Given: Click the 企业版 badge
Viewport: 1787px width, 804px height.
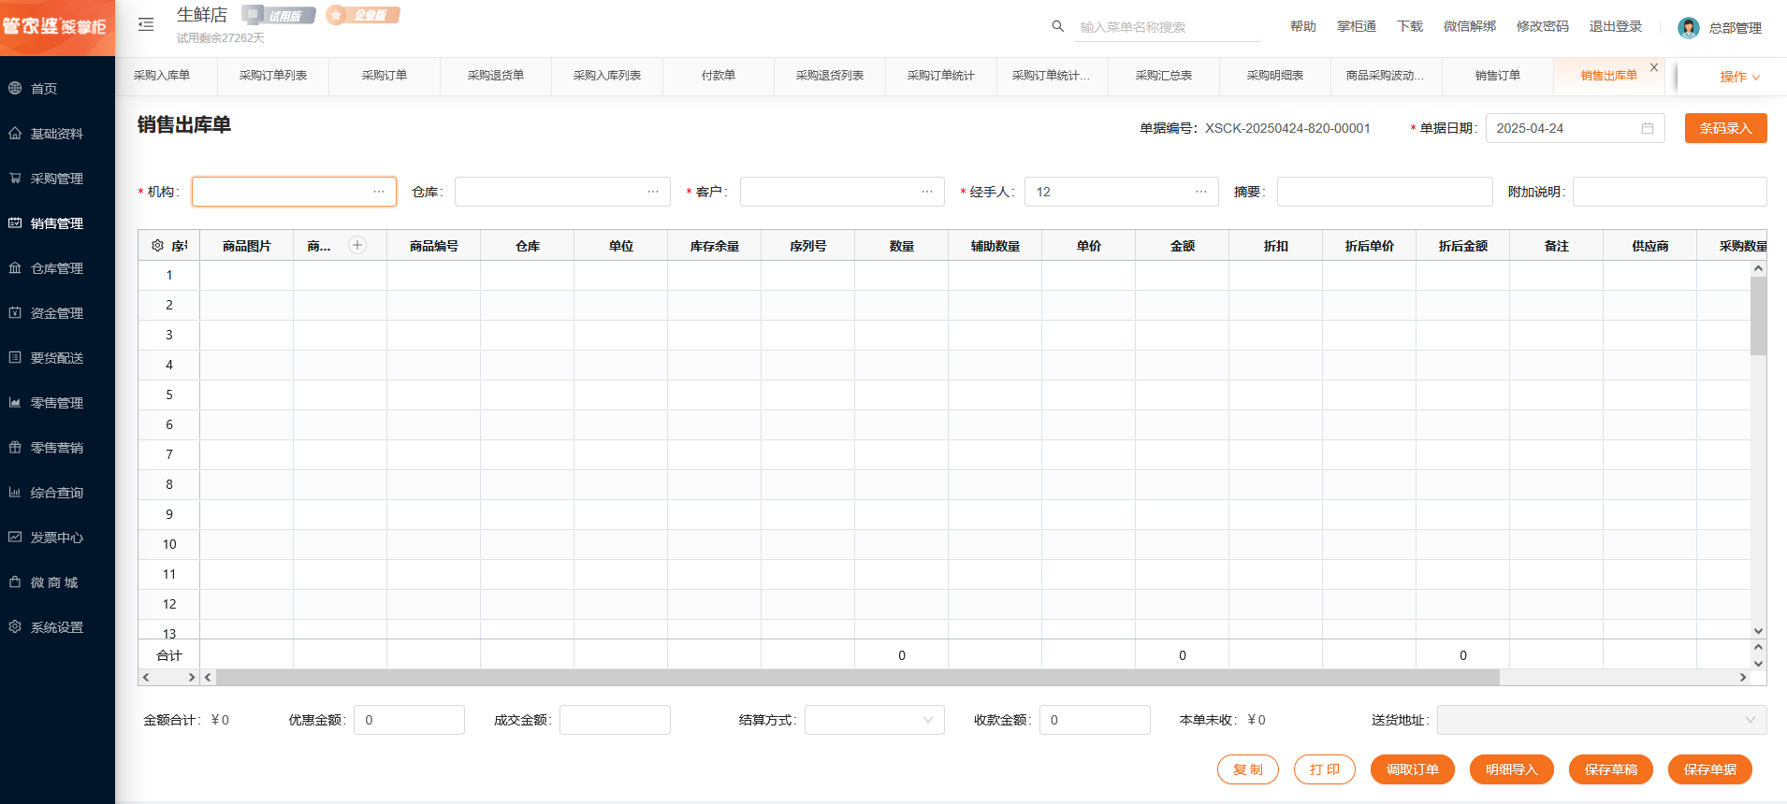Looking at the screenshot, I should tap(363, 15).
